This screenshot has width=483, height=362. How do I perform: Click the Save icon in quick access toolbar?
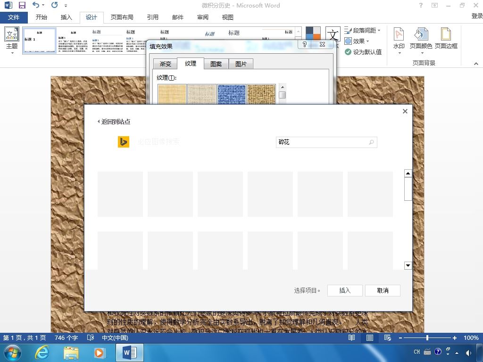pyautogui.click(x=22, y=5)
